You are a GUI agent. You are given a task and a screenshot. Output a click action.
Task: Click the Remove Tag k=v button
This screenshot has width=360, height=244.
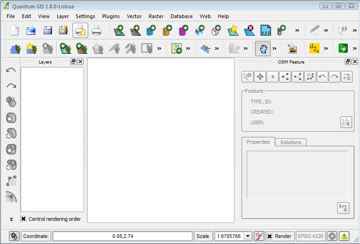point(343,208)
